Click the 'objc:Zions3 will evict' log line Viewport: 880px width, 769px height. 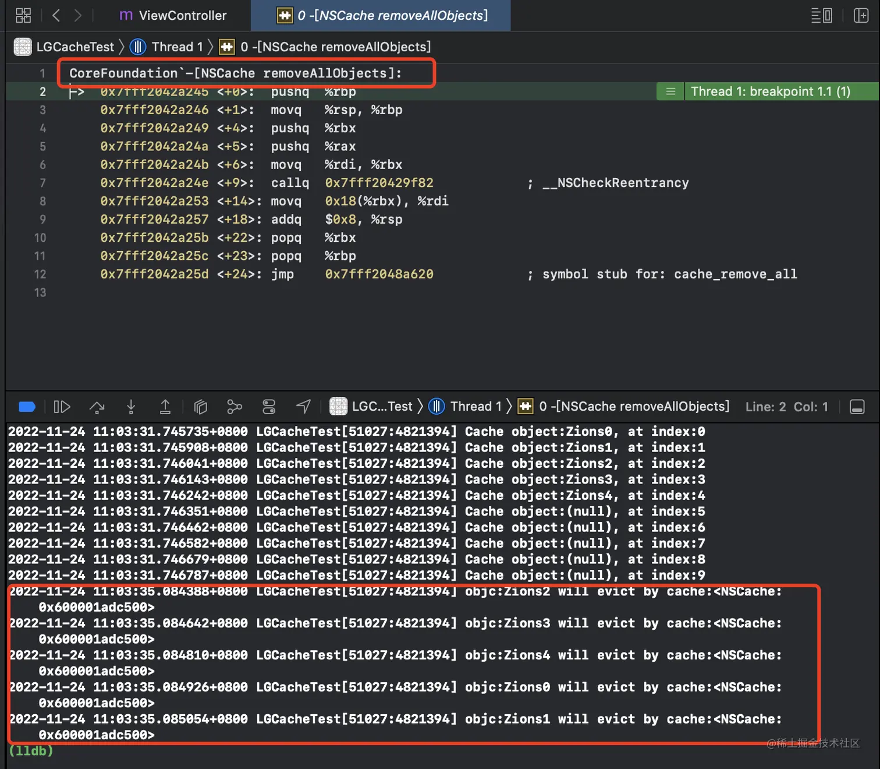395,632
